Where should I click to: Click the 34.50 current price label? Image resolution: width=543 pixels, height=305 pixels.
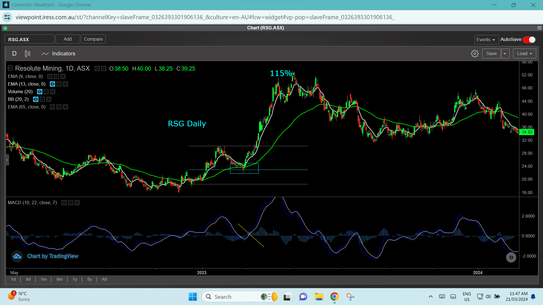pyautogui.click(x=527, y=132)
